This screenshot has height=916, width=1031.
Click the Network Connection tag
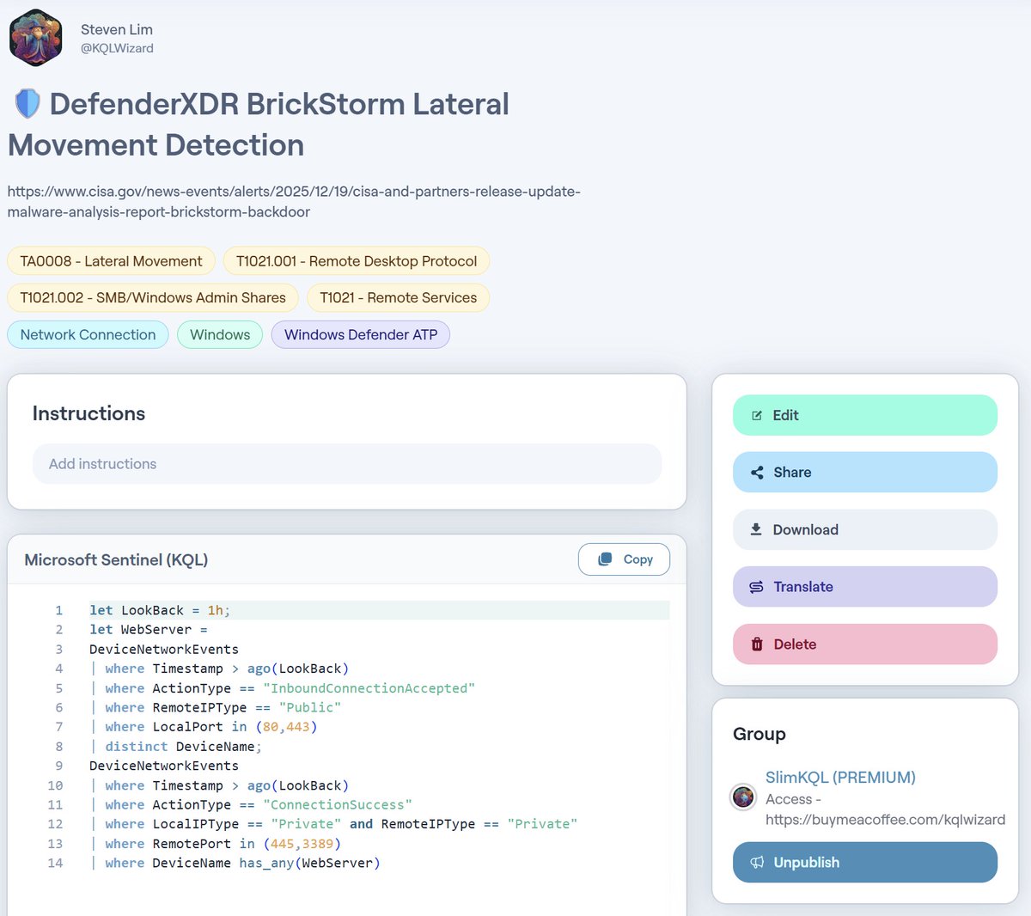88,334
